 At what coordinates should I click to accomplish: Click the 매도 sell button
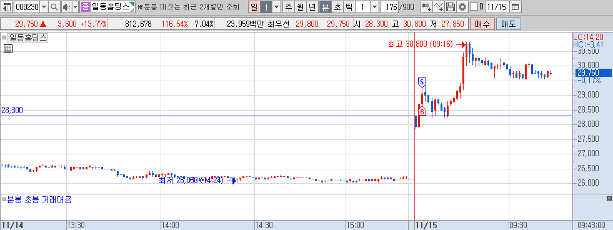[508, 24]
